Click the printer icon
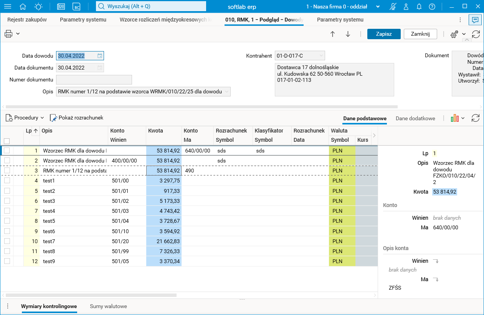Viewport: 484px width, 315px height. point(8,34)
